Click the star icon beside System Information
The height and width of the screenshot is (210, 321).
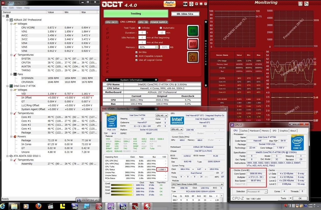[107, 80]
